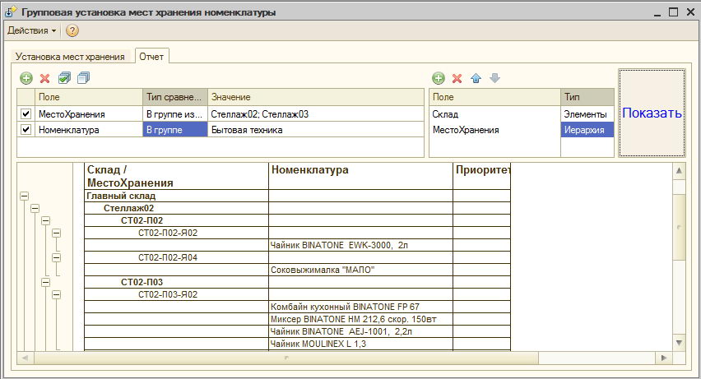Collapse the Главный склад group
This screenshot has height=379, width=701.
click(24, 196)
